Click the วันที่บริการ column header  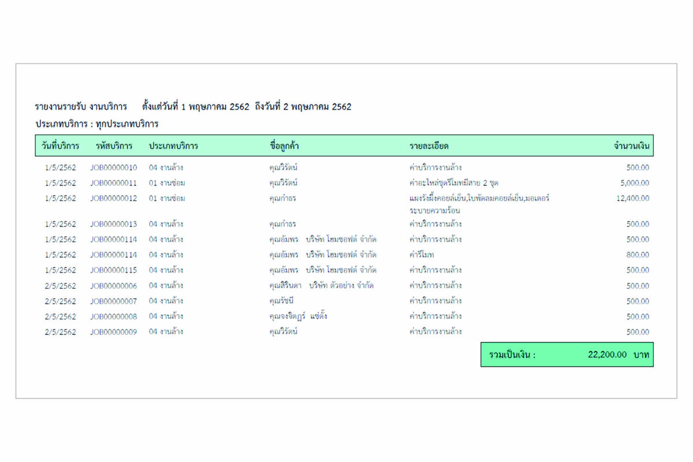(x=60, y=146)
